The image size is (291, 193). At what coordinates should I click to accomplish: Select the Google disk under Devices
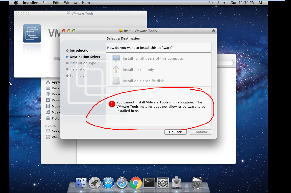tap(53, 131)
